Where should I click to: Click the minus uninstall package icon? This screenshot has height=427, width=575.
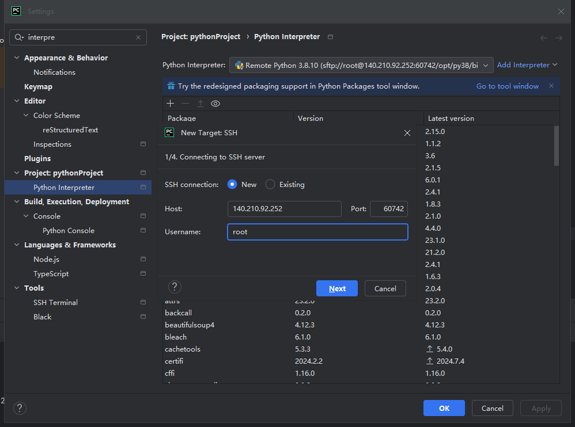click(185, 104)
